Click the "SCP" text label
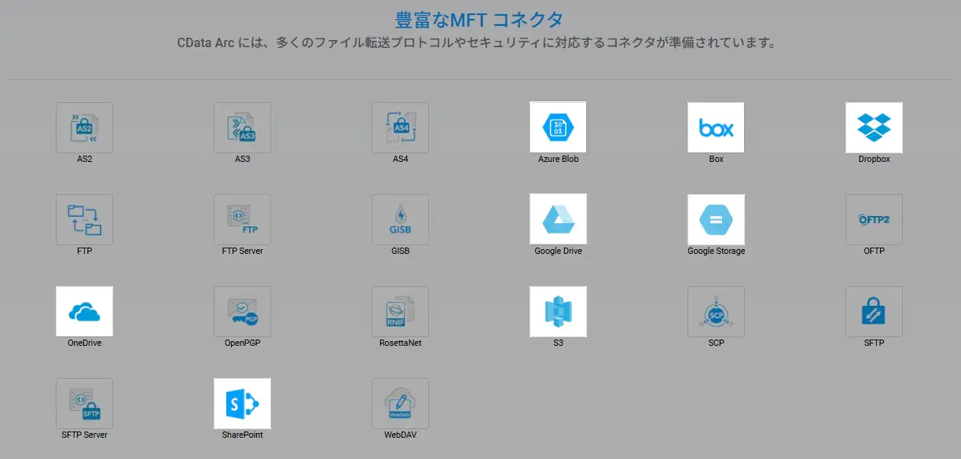The height and width of the screenshot is (459, 961). [x=716, y=343]
